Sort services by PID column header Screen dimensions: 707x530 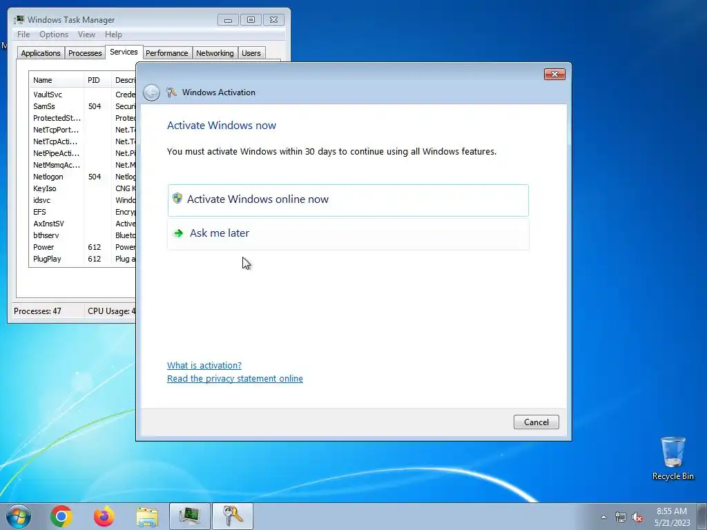coord(97,80)
